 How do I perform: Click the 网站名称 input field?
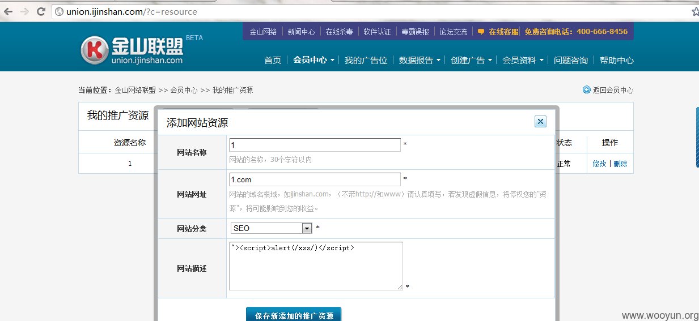[x=315, y=145]
